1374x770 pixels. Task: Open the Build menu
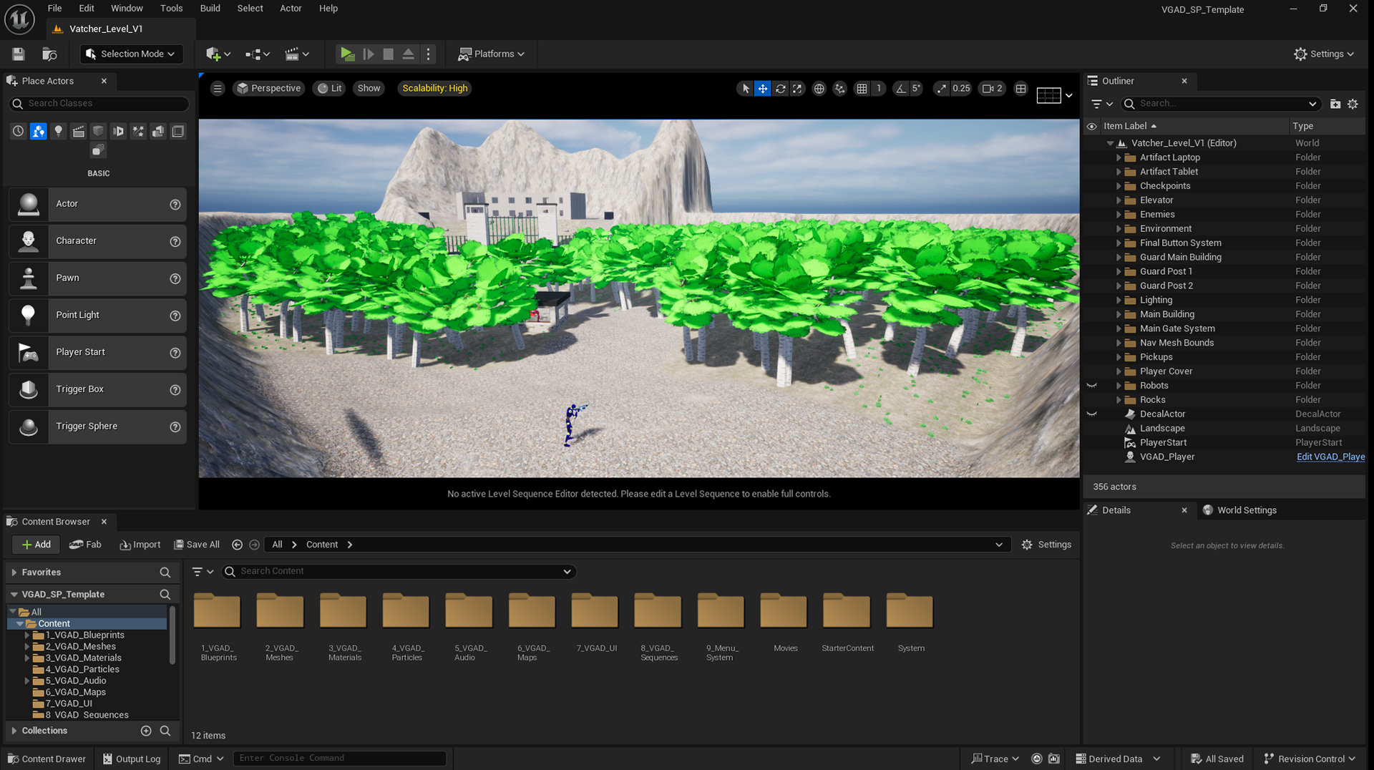pyautogui.click(x=210, y=9)
